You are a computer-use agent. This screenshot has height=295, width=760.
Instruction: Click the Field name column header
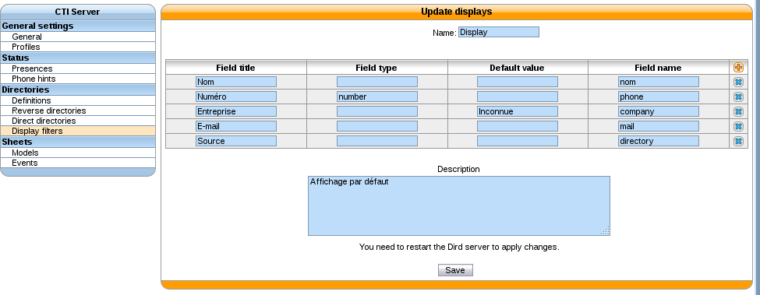pos(658,68)
